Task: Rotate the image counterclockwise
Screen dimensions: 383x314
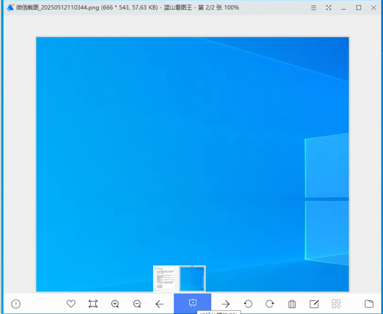Action: coord(248,304)
